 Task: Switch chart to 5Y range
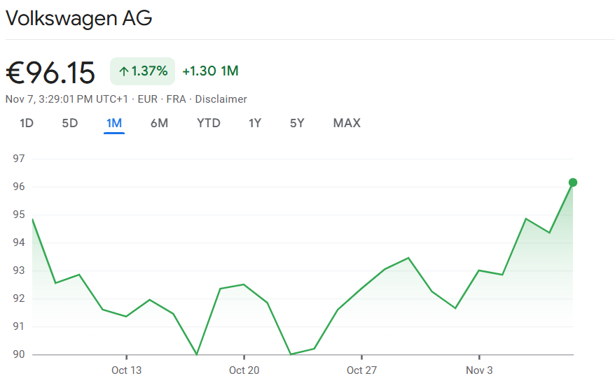pos(297,123)
